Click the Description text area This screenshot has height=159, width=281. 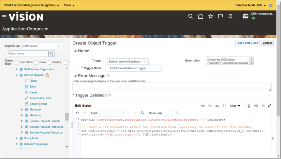[230, 61]
